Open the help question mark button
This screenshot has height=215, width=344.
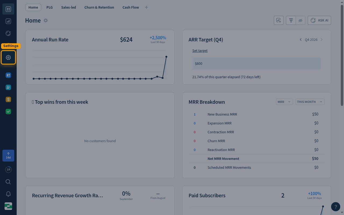point(336,206)
